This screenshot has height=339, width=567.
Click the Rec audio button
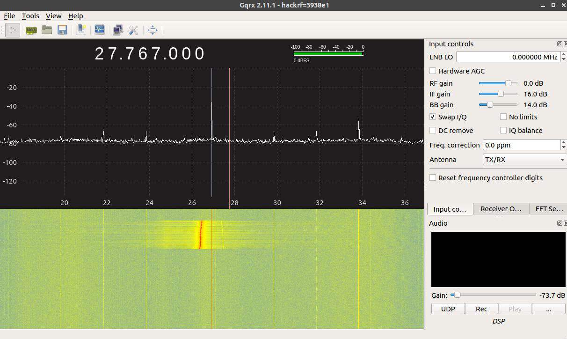point(481,309)
